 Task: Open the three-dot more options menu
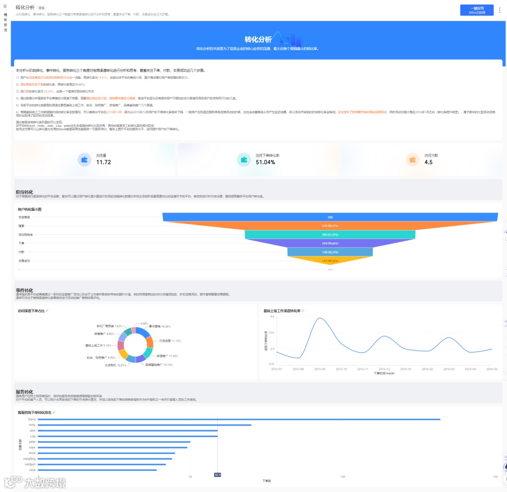499,10
